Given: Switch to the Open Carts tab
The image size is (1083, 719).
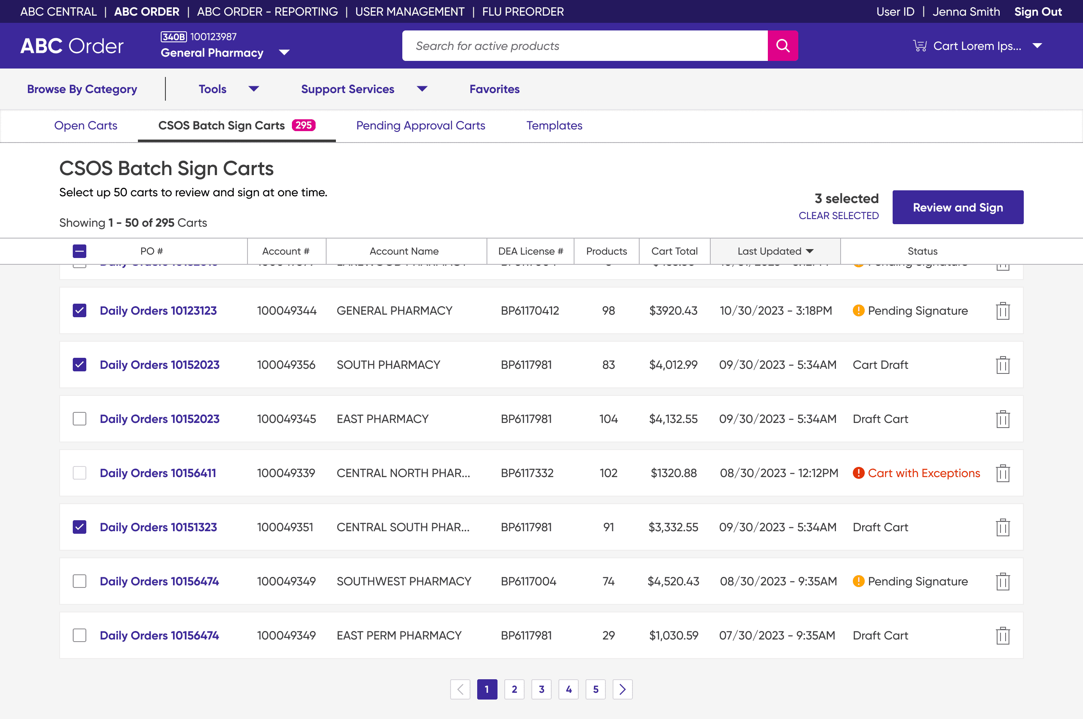Looking at the screenshot, I should coord(86,125).
